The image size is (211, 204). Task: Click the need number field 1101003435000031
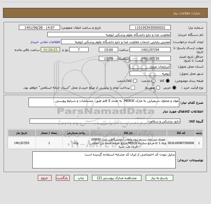[150, 28]
